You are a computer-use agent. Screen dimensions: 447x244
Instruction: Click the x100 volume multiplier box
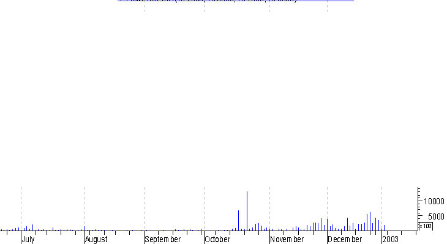pos(426,226)
